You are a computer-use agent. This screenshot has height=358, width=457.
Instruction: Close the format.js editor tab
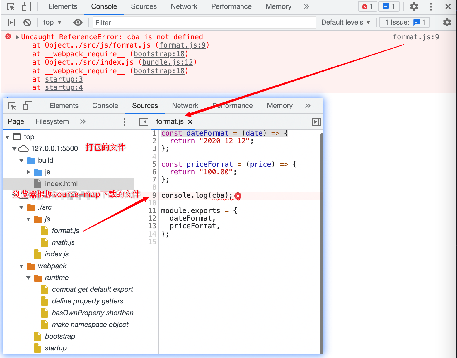tap(190, 122)
